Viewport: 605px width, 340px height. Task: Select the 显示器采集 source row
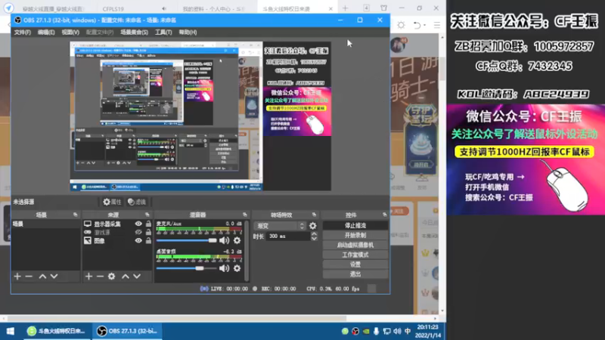point(118,224)
